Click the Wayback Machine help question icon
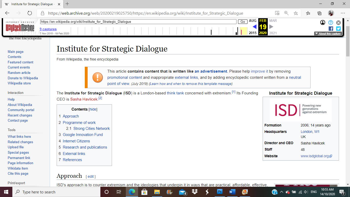This screenshot has height=197, width=350. click(x=331, y=23)
